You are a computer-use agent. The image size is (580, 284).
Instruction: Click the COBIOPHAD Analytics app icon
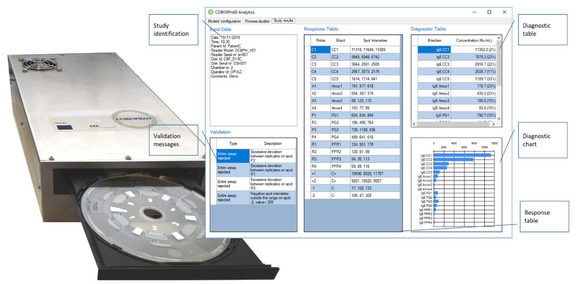pyautogui.click(x=211, y=12)
